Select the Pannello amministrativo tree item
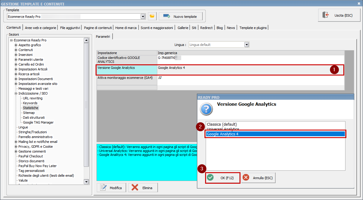 click(x=35, y=137)
